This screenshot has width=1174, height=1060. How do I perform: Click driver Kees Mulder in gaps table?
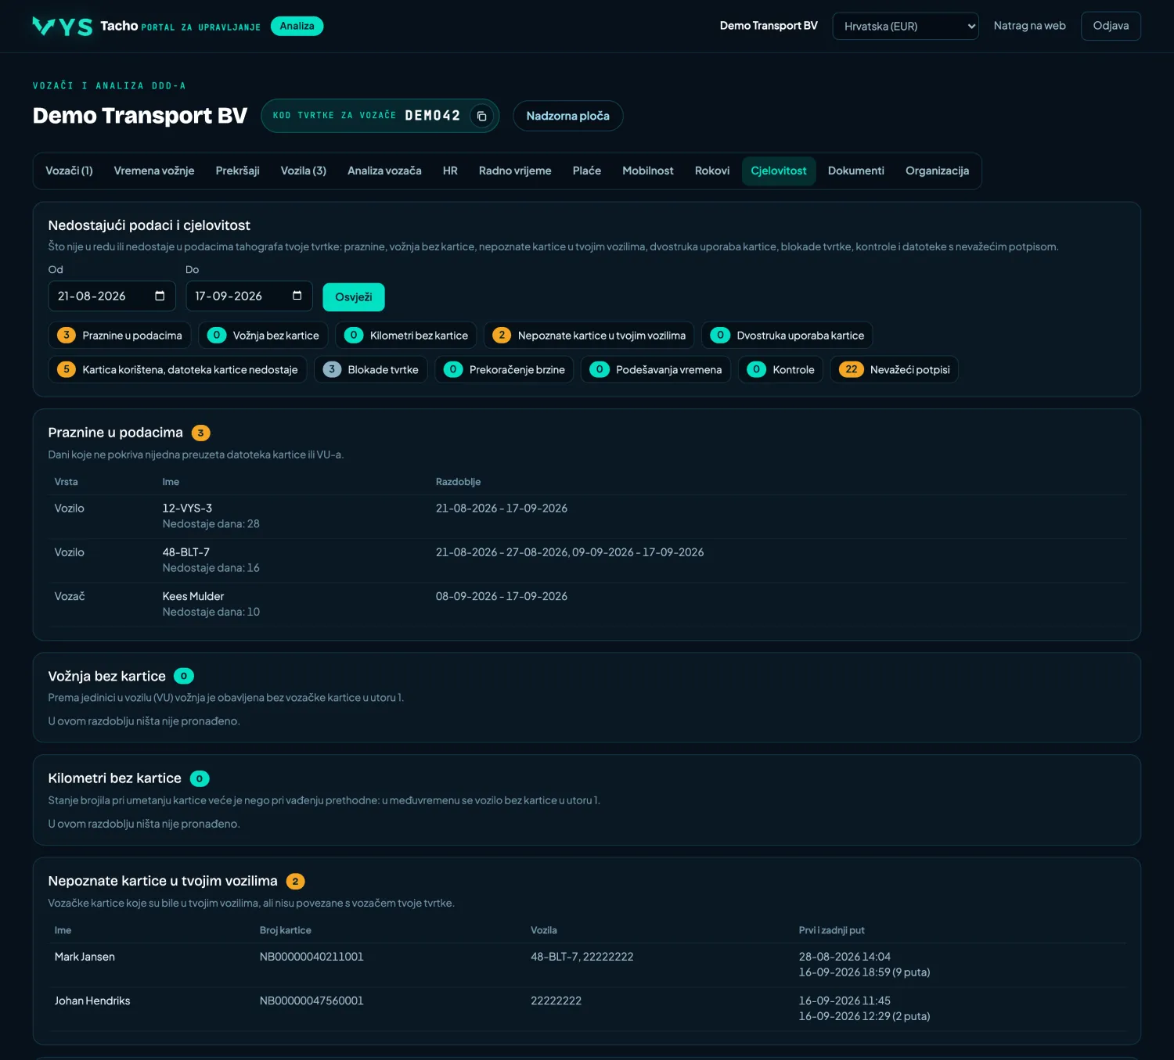pos(193,596)
